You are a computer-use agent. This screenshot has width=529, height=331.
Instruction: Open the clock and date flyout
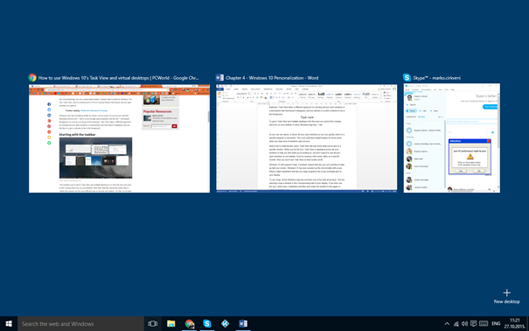tap(514, 324)
